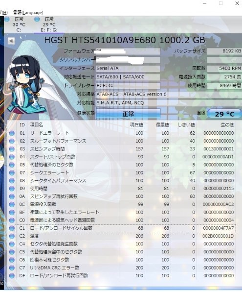Click the 2754 回 power-on count field

tap(224, 77)
